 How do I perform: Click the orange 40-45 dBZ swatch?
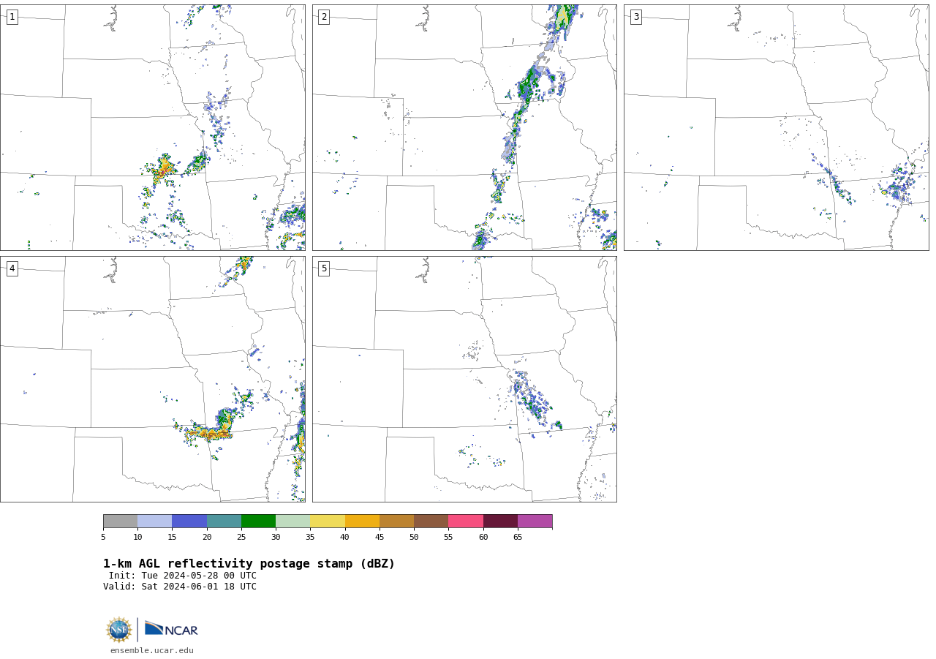pyautogui.click(x=362, y=521)
